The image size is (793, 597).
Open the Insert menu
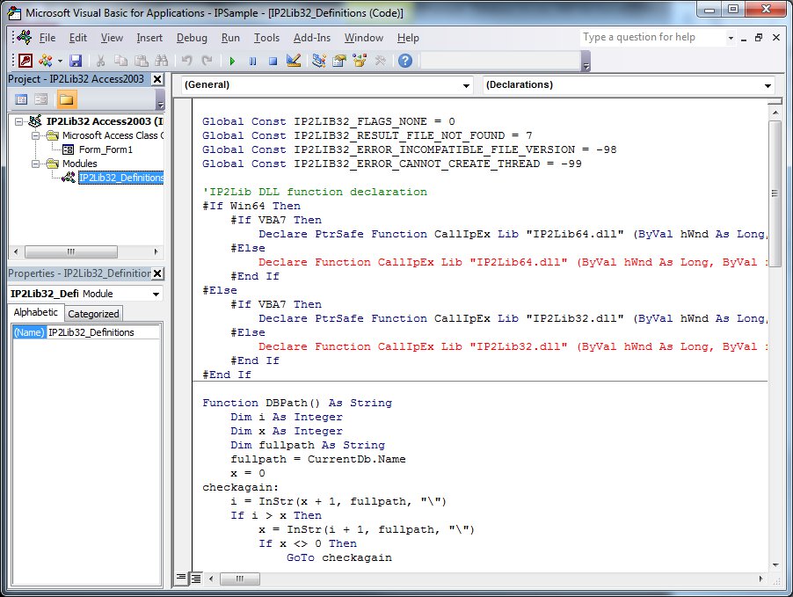149,38
